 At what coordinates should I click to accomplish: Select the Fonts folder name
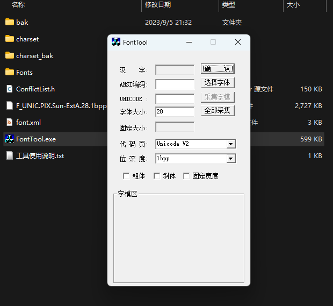(x=24, y=72)
